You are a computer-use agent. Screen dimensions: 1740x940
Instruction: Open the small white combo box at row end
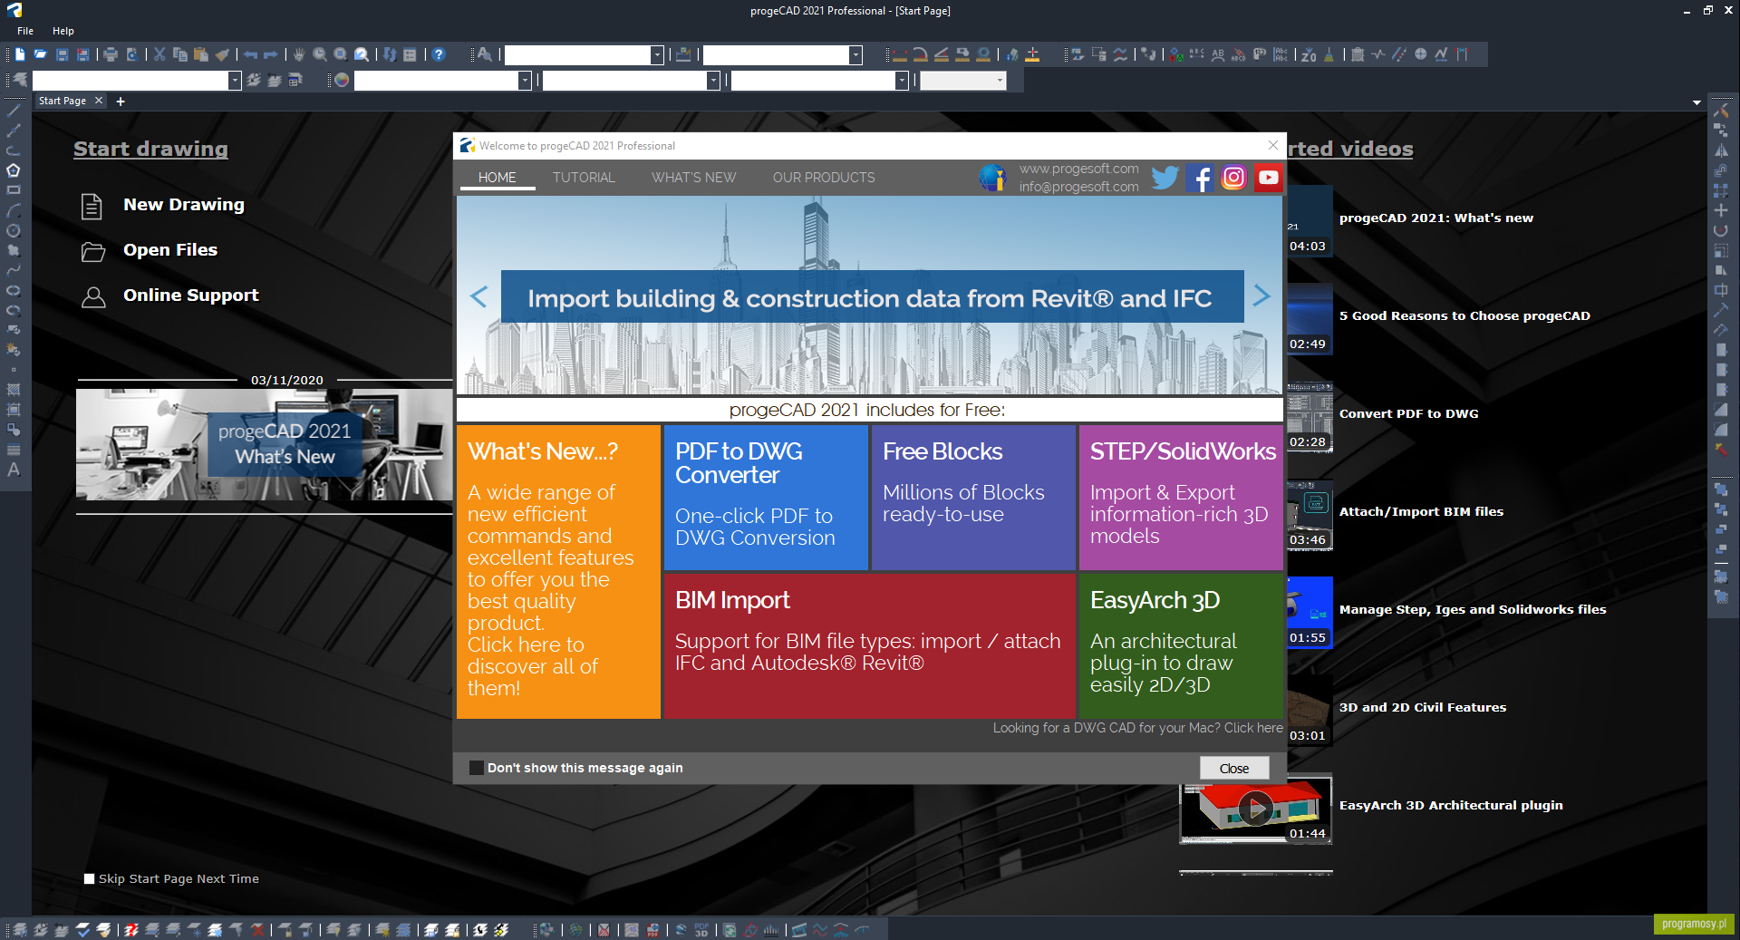963,81
